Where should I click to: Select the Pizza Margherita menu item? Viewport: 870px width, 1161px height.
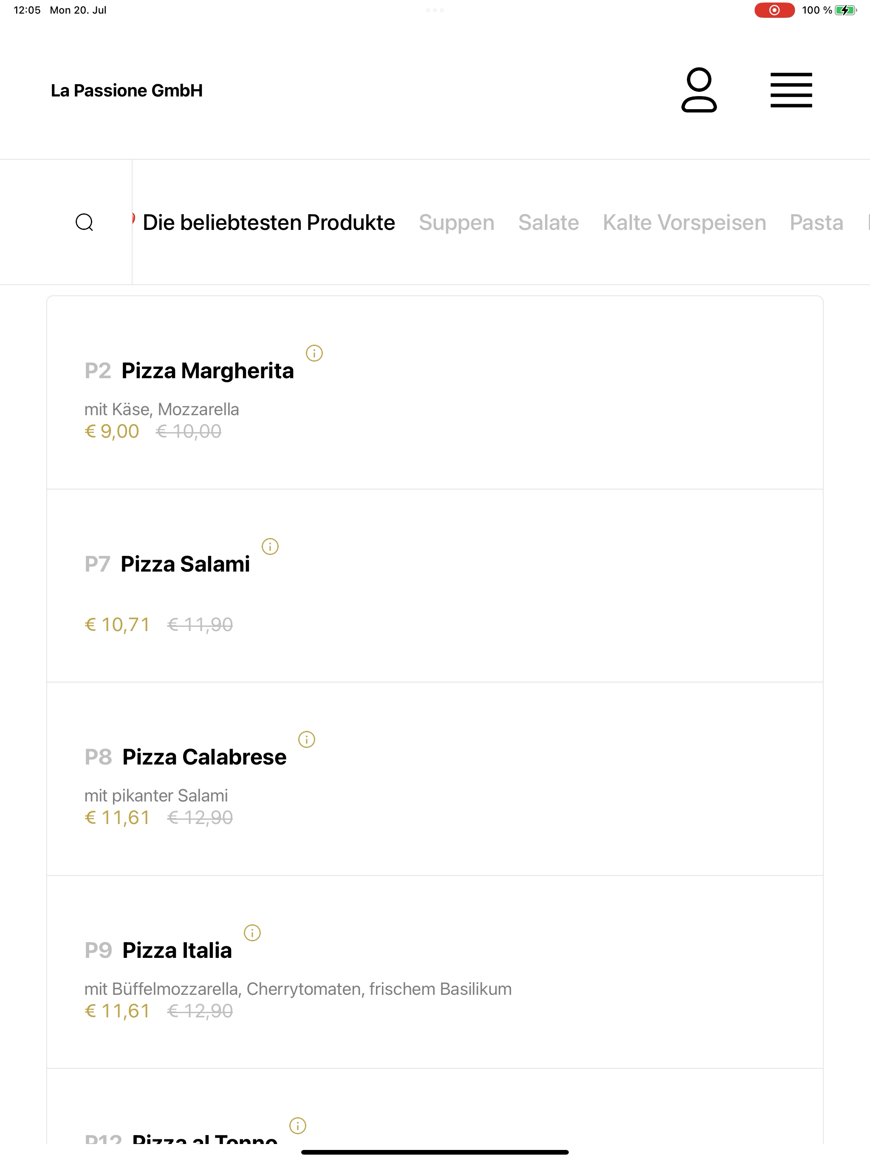435,393
